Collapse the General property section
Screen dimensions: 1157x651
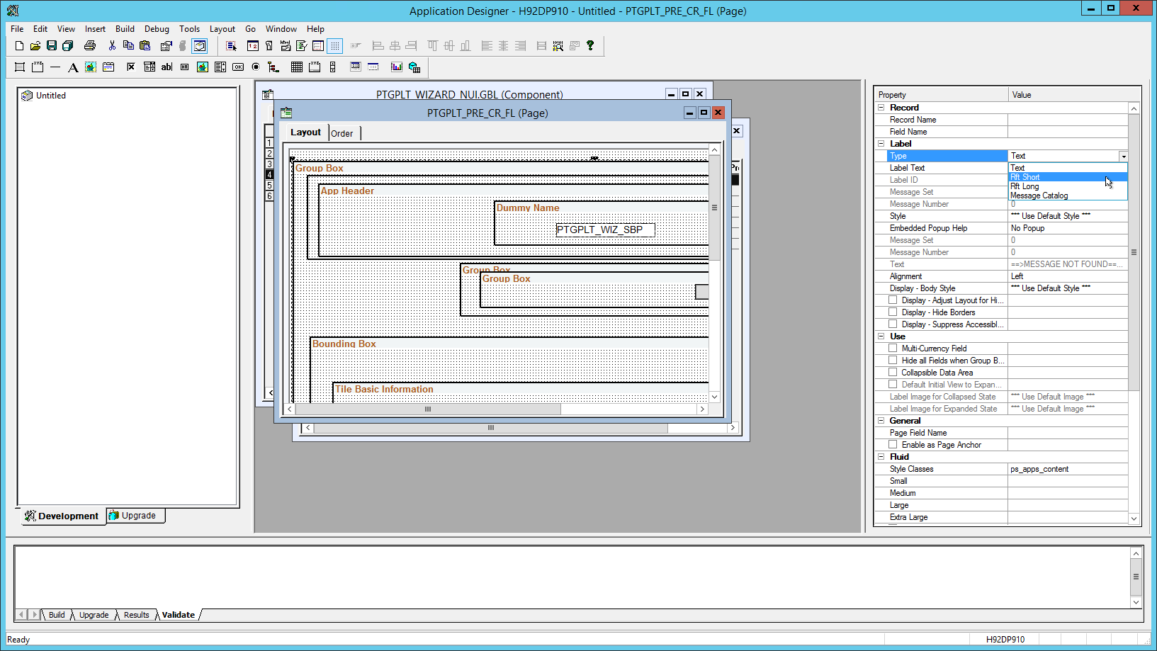(881, 421)
